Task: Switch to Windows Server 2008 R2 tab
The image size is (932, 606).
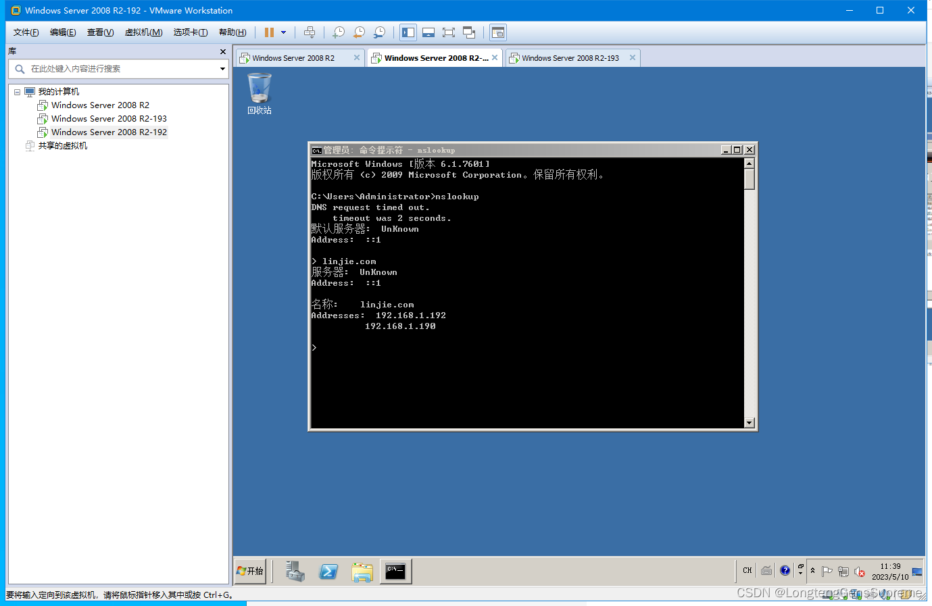Action: (293, 58)
